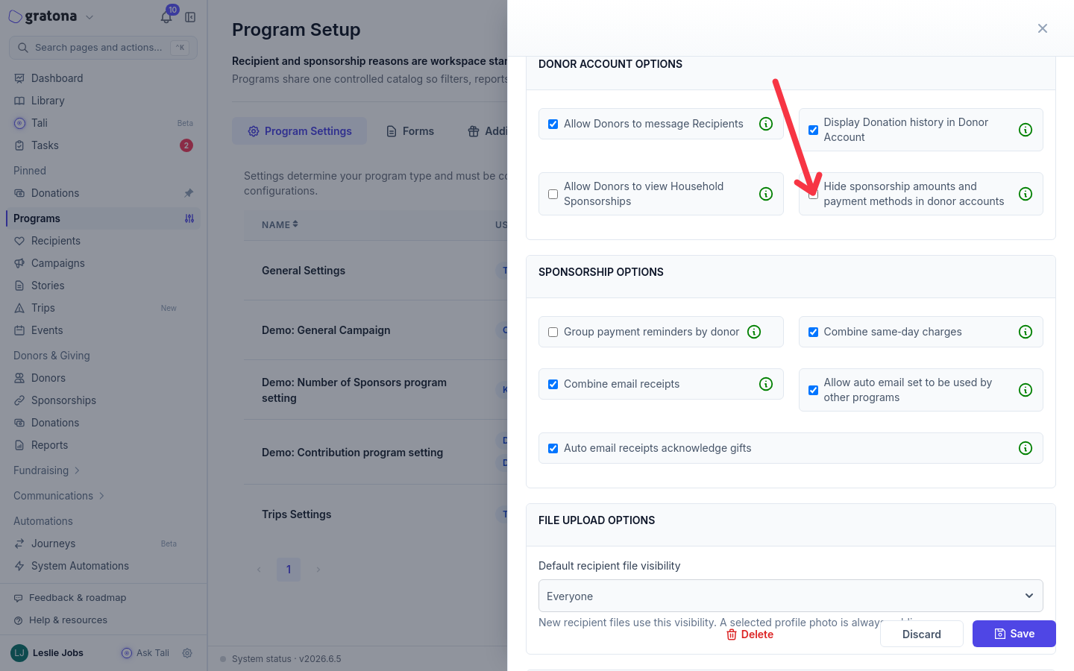Viewport: 1074px width, 671px height.
Task: Sort the table by NAME column
Action: (280, 224)
